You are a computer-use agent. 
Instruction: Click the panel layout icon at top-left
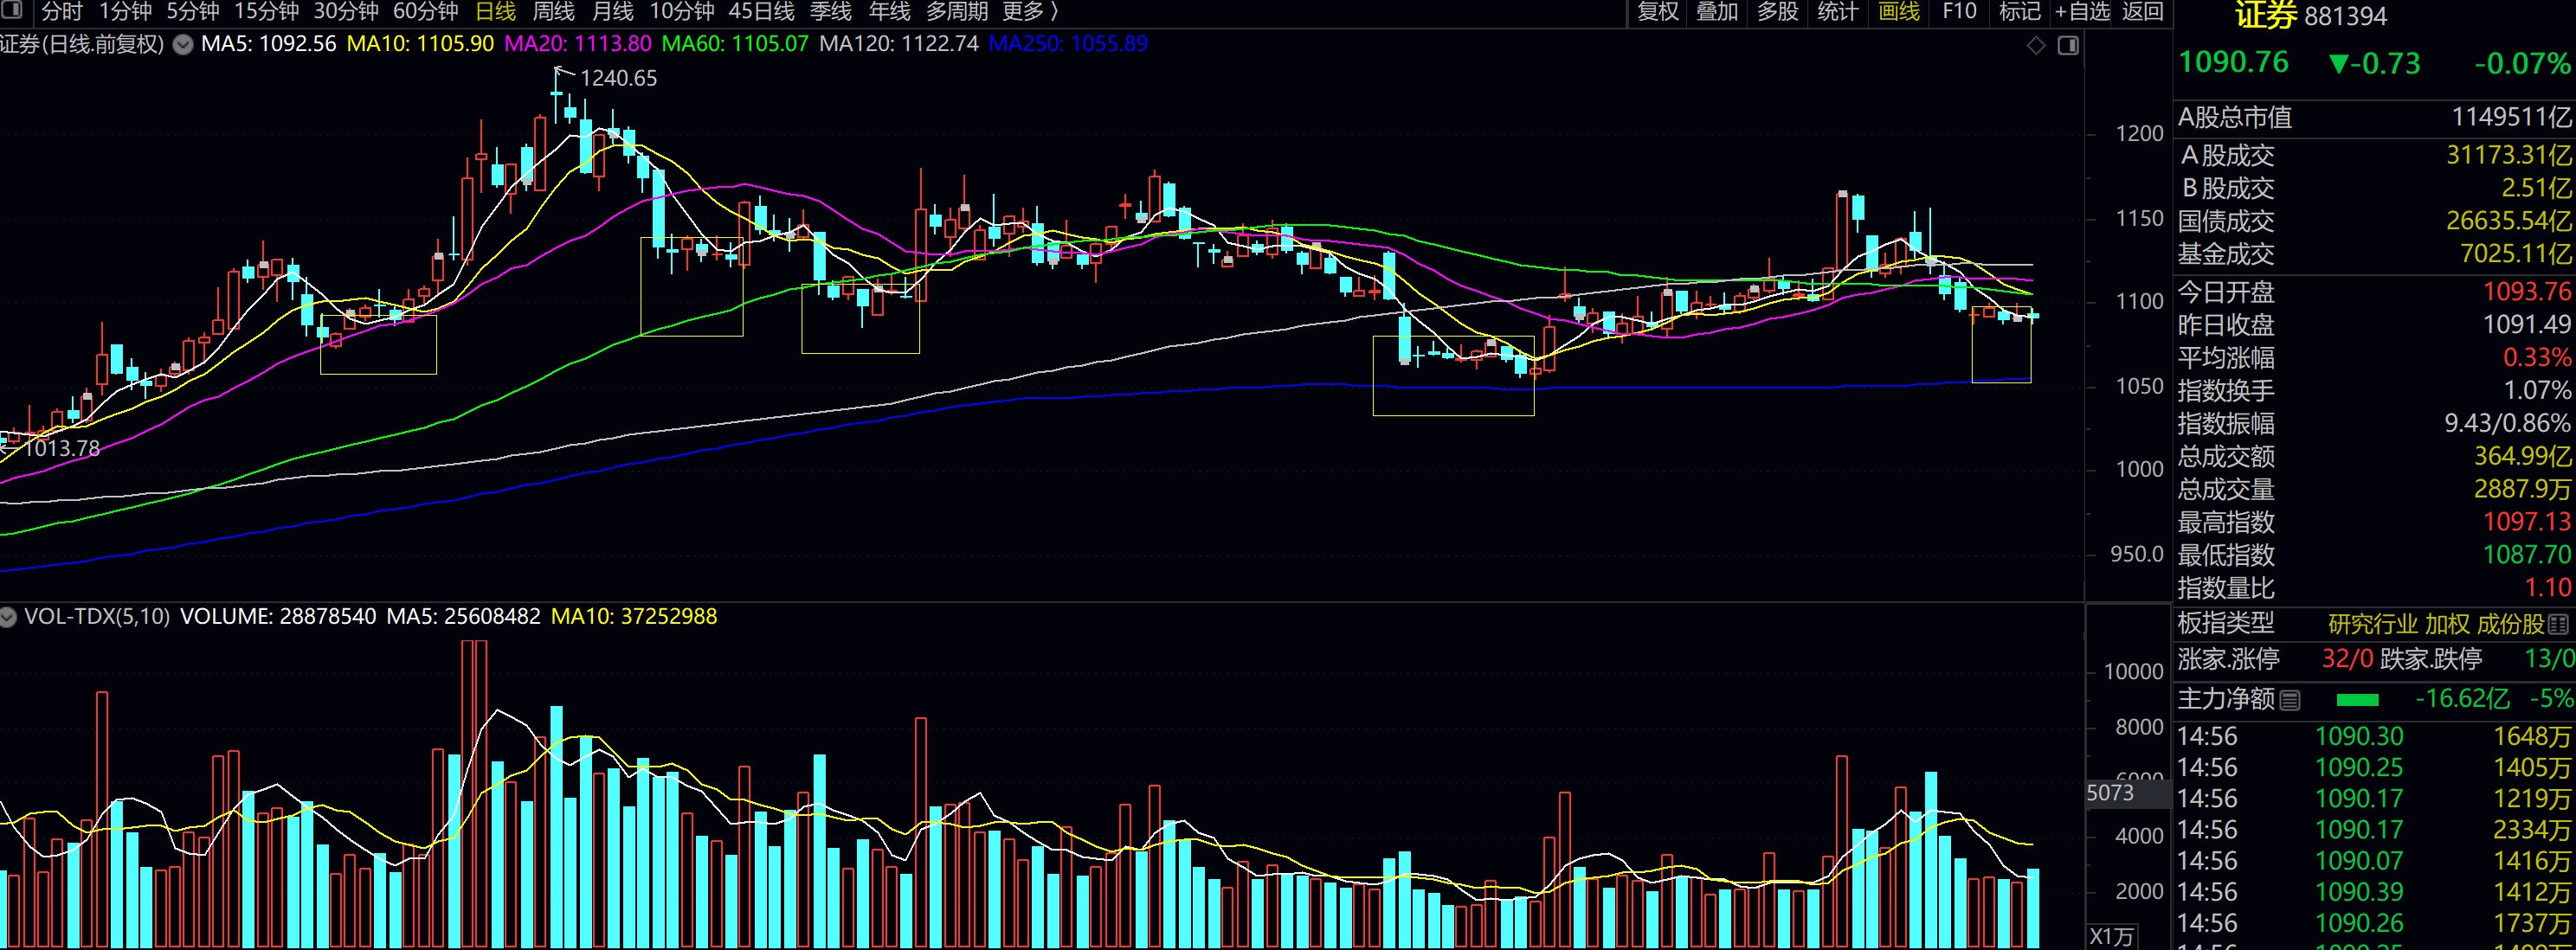[x=13, y=10]
